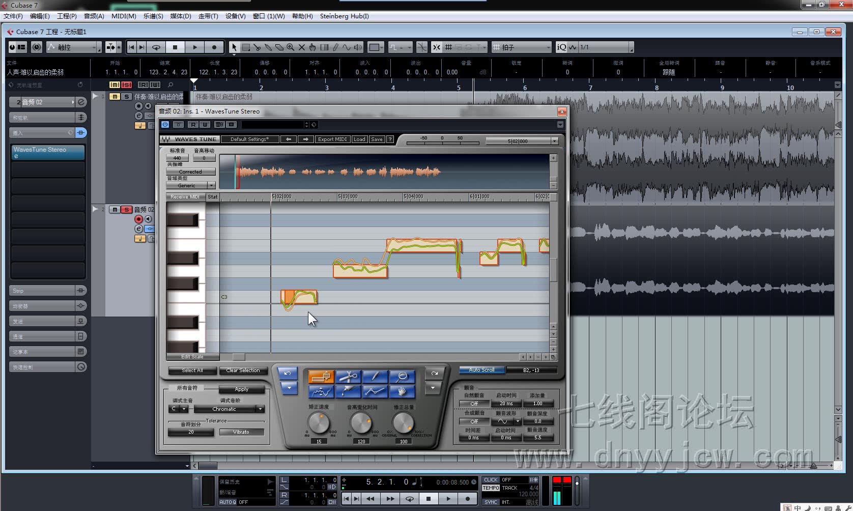Open the 走带(T) menu

click(x=208, y=16)
